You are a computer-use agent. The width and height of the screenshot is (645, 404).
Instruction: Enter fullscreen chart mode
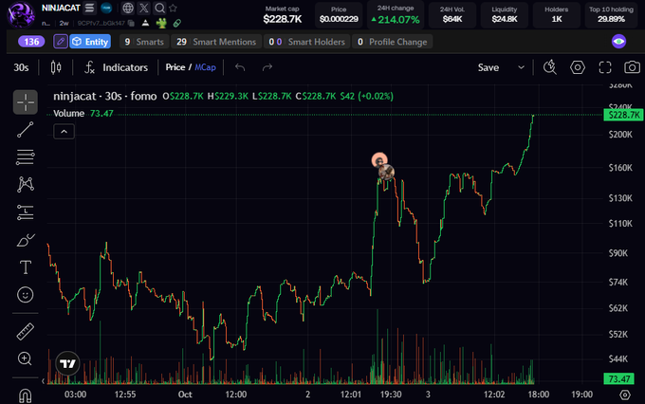[605, 67]
